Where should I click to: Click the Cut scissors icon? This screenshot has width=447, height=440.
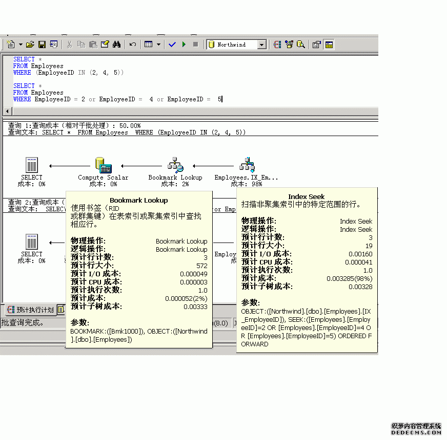point(69,45)
